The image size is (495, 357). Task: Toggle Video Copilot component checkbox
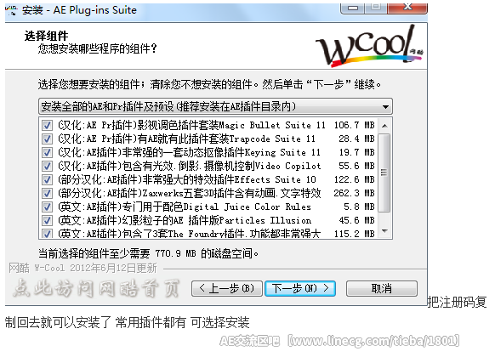click(x=47, y=167)
